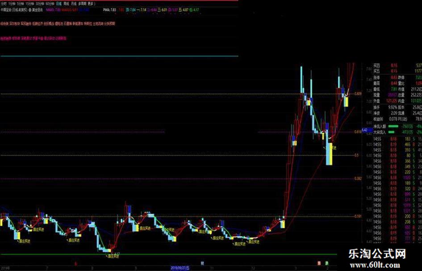The image size is (422, 271).
Task: Click the 外盘 volume row
Action: pyautogui.click(x=385, y=101)
